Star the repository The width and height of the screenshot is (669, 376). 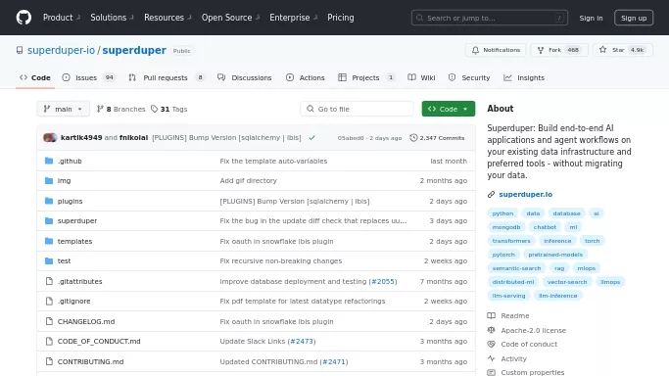[623, 50]
